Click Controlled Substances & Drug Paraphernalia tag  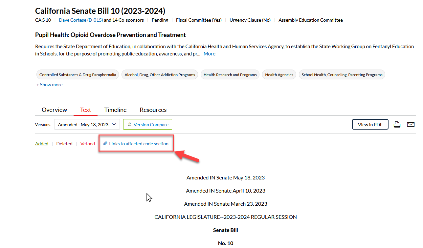[78, 75]
